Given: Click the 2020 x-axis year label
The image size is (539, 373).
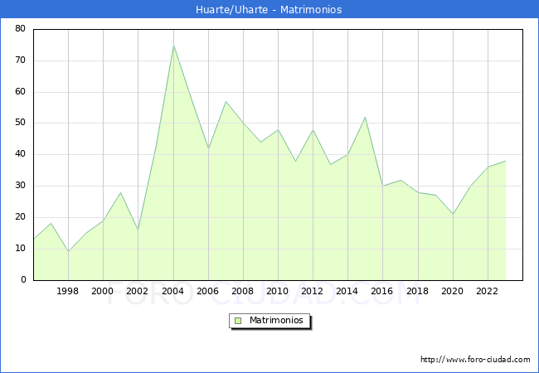Looking at the screenshot, I should tap(453, 291).
